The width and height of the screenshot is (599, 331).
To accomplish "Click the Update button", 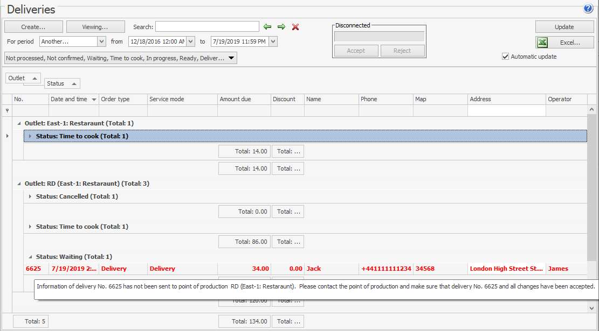I will coord(564,27).
